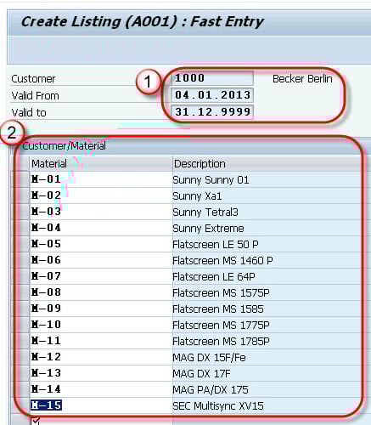The height and width of the screenshot is (425, 371).
Task: Click description Flatscreen MS 1775P
Action: (221, 326)
